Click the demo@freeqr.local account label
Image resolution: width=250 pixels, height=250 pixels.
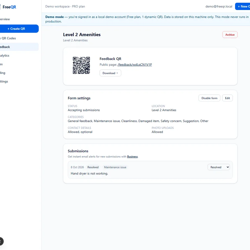tap(219, 6)
